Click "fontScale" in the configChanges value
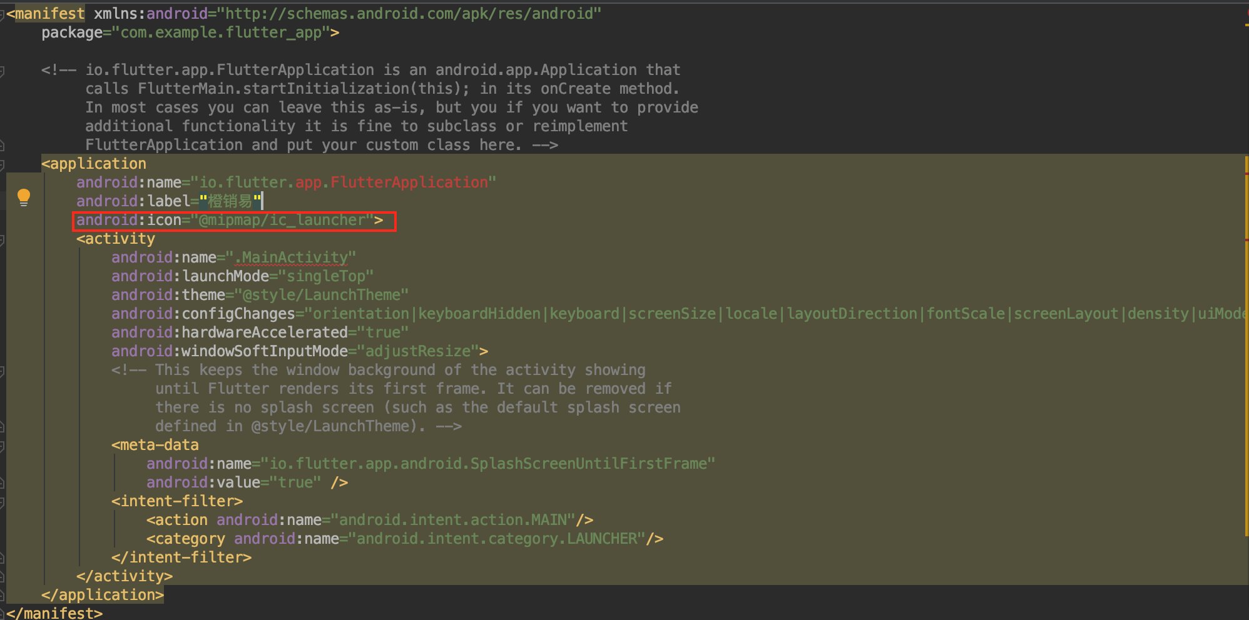This screenshot has width=1249, height=620. [x=966, y=314]
